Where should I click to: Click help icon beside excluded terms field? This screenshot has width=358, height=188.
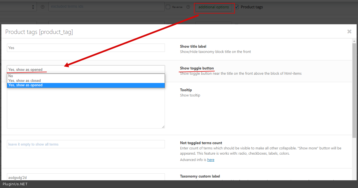tap(43, 7)
